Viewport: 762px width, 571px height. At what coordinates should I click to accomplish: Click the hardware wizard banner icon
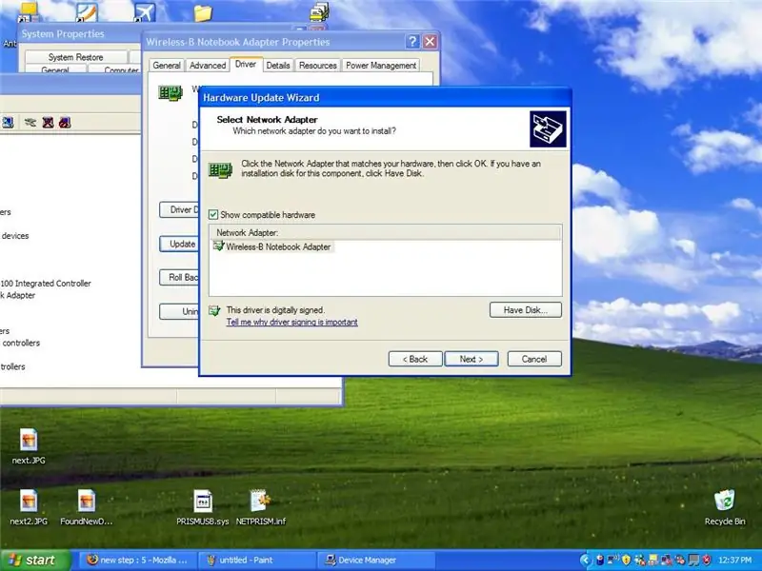548,128
